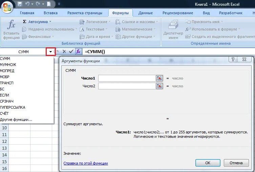The width and height of the screenshot is (255, 172).
Task: Confirm formula entry with checkmark icon
Action: tap(71, 52)
